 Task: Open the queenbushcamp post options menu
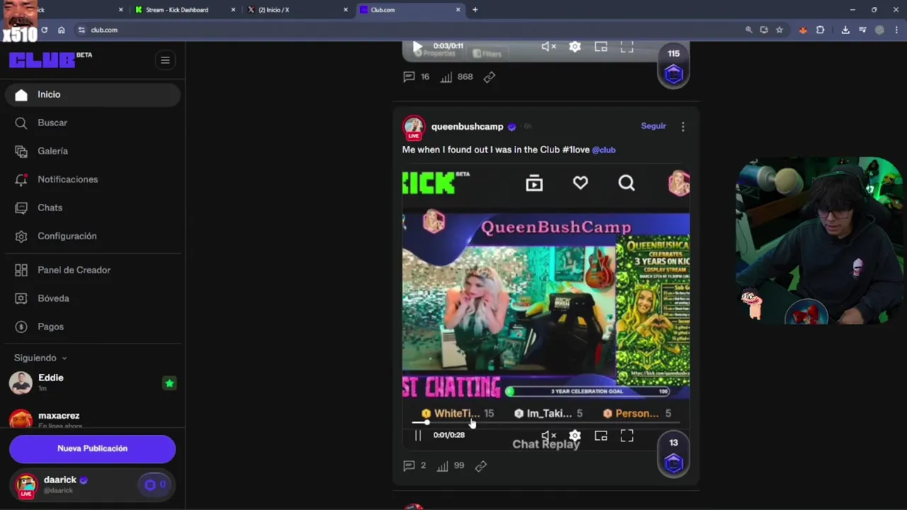683,127
